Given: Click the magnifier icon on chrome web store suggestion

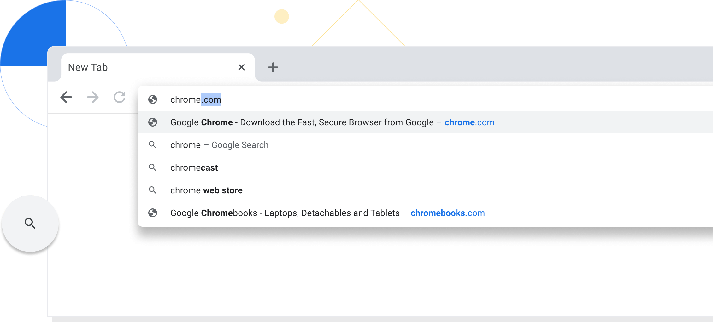Looking at the screenshot, I should (x=153, y=190).
